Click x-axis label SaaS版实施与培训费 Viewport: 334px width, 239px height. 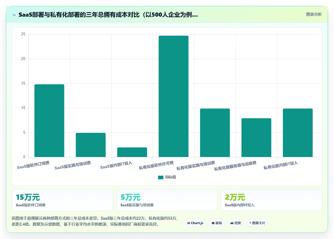[x=73, y=165]
